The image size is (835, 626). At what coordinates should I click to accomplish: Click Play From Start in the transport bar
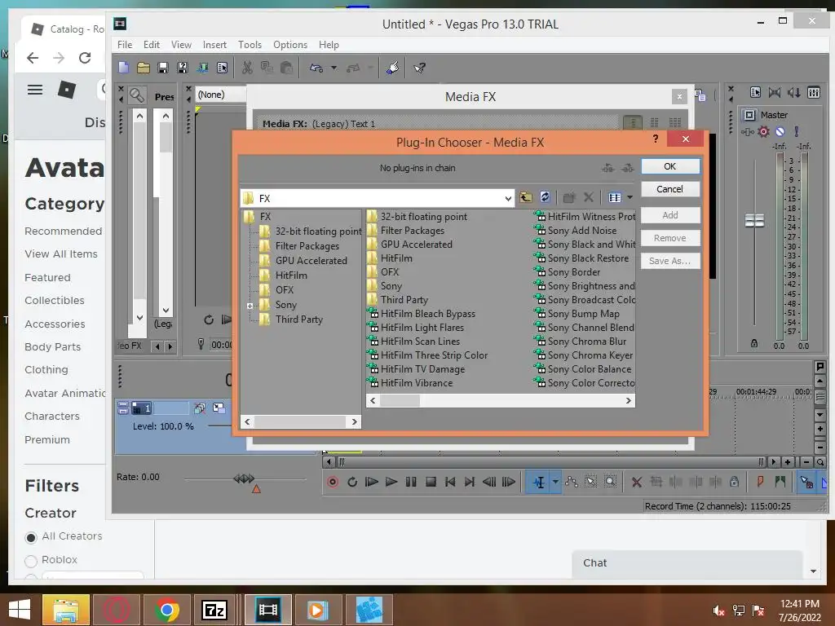(372, 483)
